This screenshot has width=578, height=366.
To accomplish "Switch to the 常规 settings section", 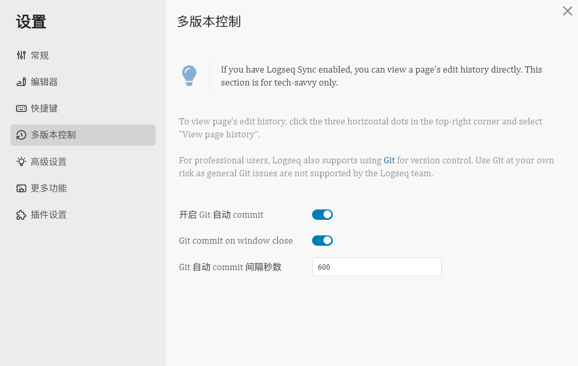I will [39, 55].
